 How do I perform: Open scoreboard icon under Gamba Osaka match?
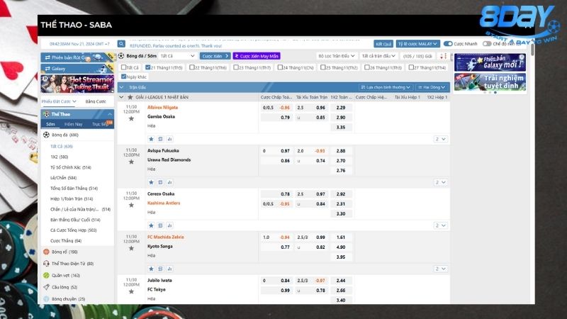pyautogui.click(x=160, y=139)
